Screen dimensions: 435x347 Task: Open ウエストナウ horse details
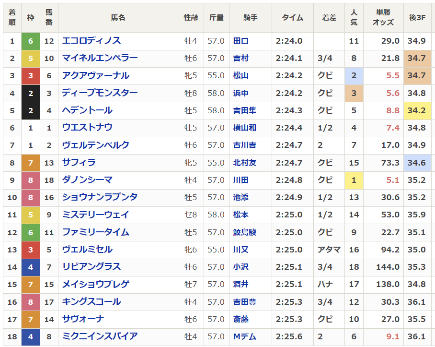click(x=87, y=128)
